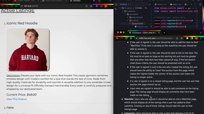Switch to the Select active listing tab
Image resolution: width=204 pixels, height=114 pixels.
(55, 1)
